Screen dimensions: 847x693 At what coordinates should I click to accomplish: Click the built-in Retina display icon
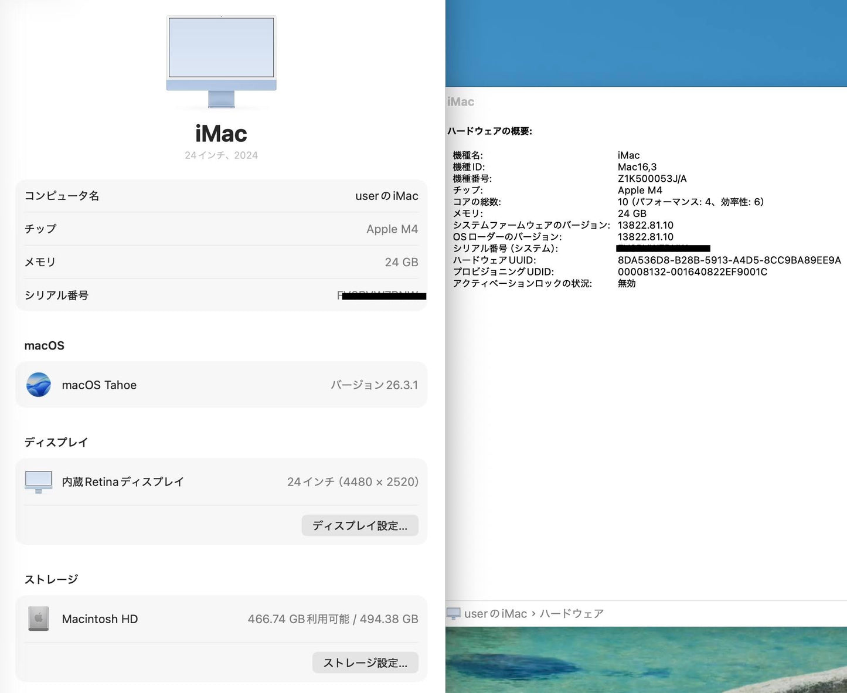pyautogui.click(x=39, y=482)
